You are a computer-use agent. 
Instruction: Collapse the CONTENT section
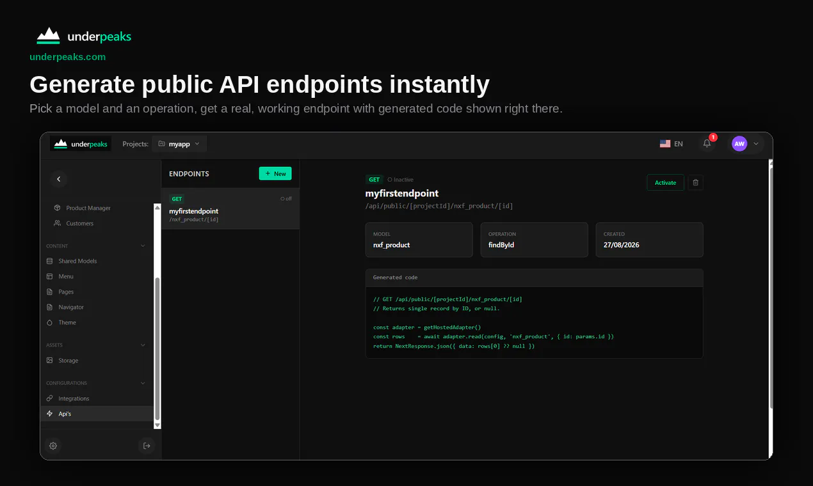[143, 246]
